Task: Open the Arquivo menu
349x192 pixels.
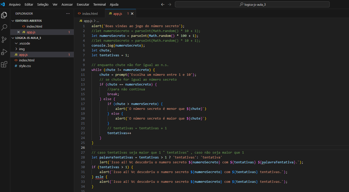Action: click(15, 5)
